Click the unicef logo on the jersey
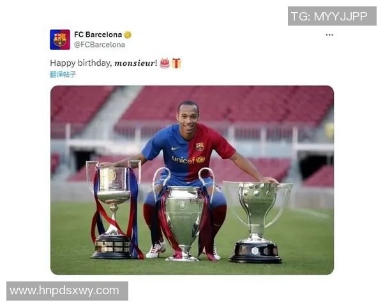 (x=188, y=160)
